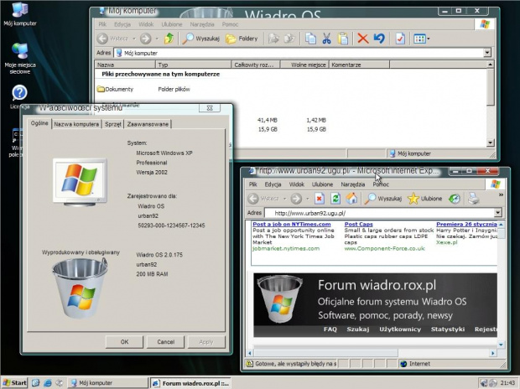The height and width of the screenshot is (389, 520).
Task: Click Forward button in Internet Explorer
Action: (296, 199)
